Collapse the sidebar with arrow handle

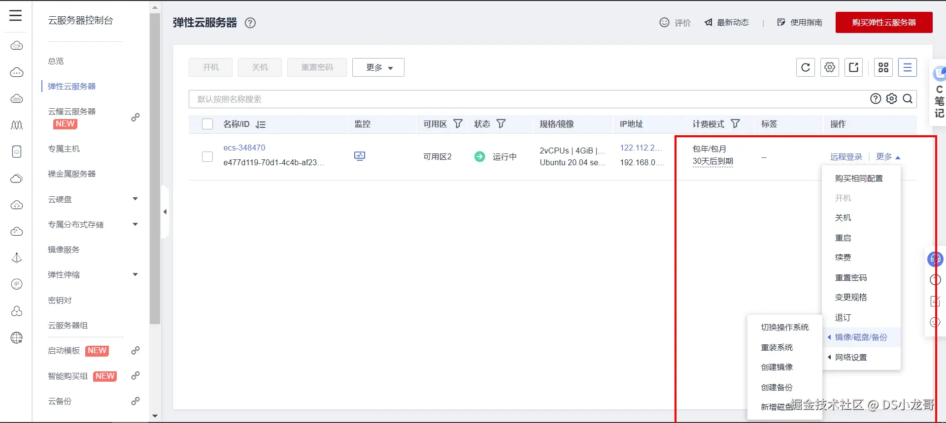pos(165,212)
